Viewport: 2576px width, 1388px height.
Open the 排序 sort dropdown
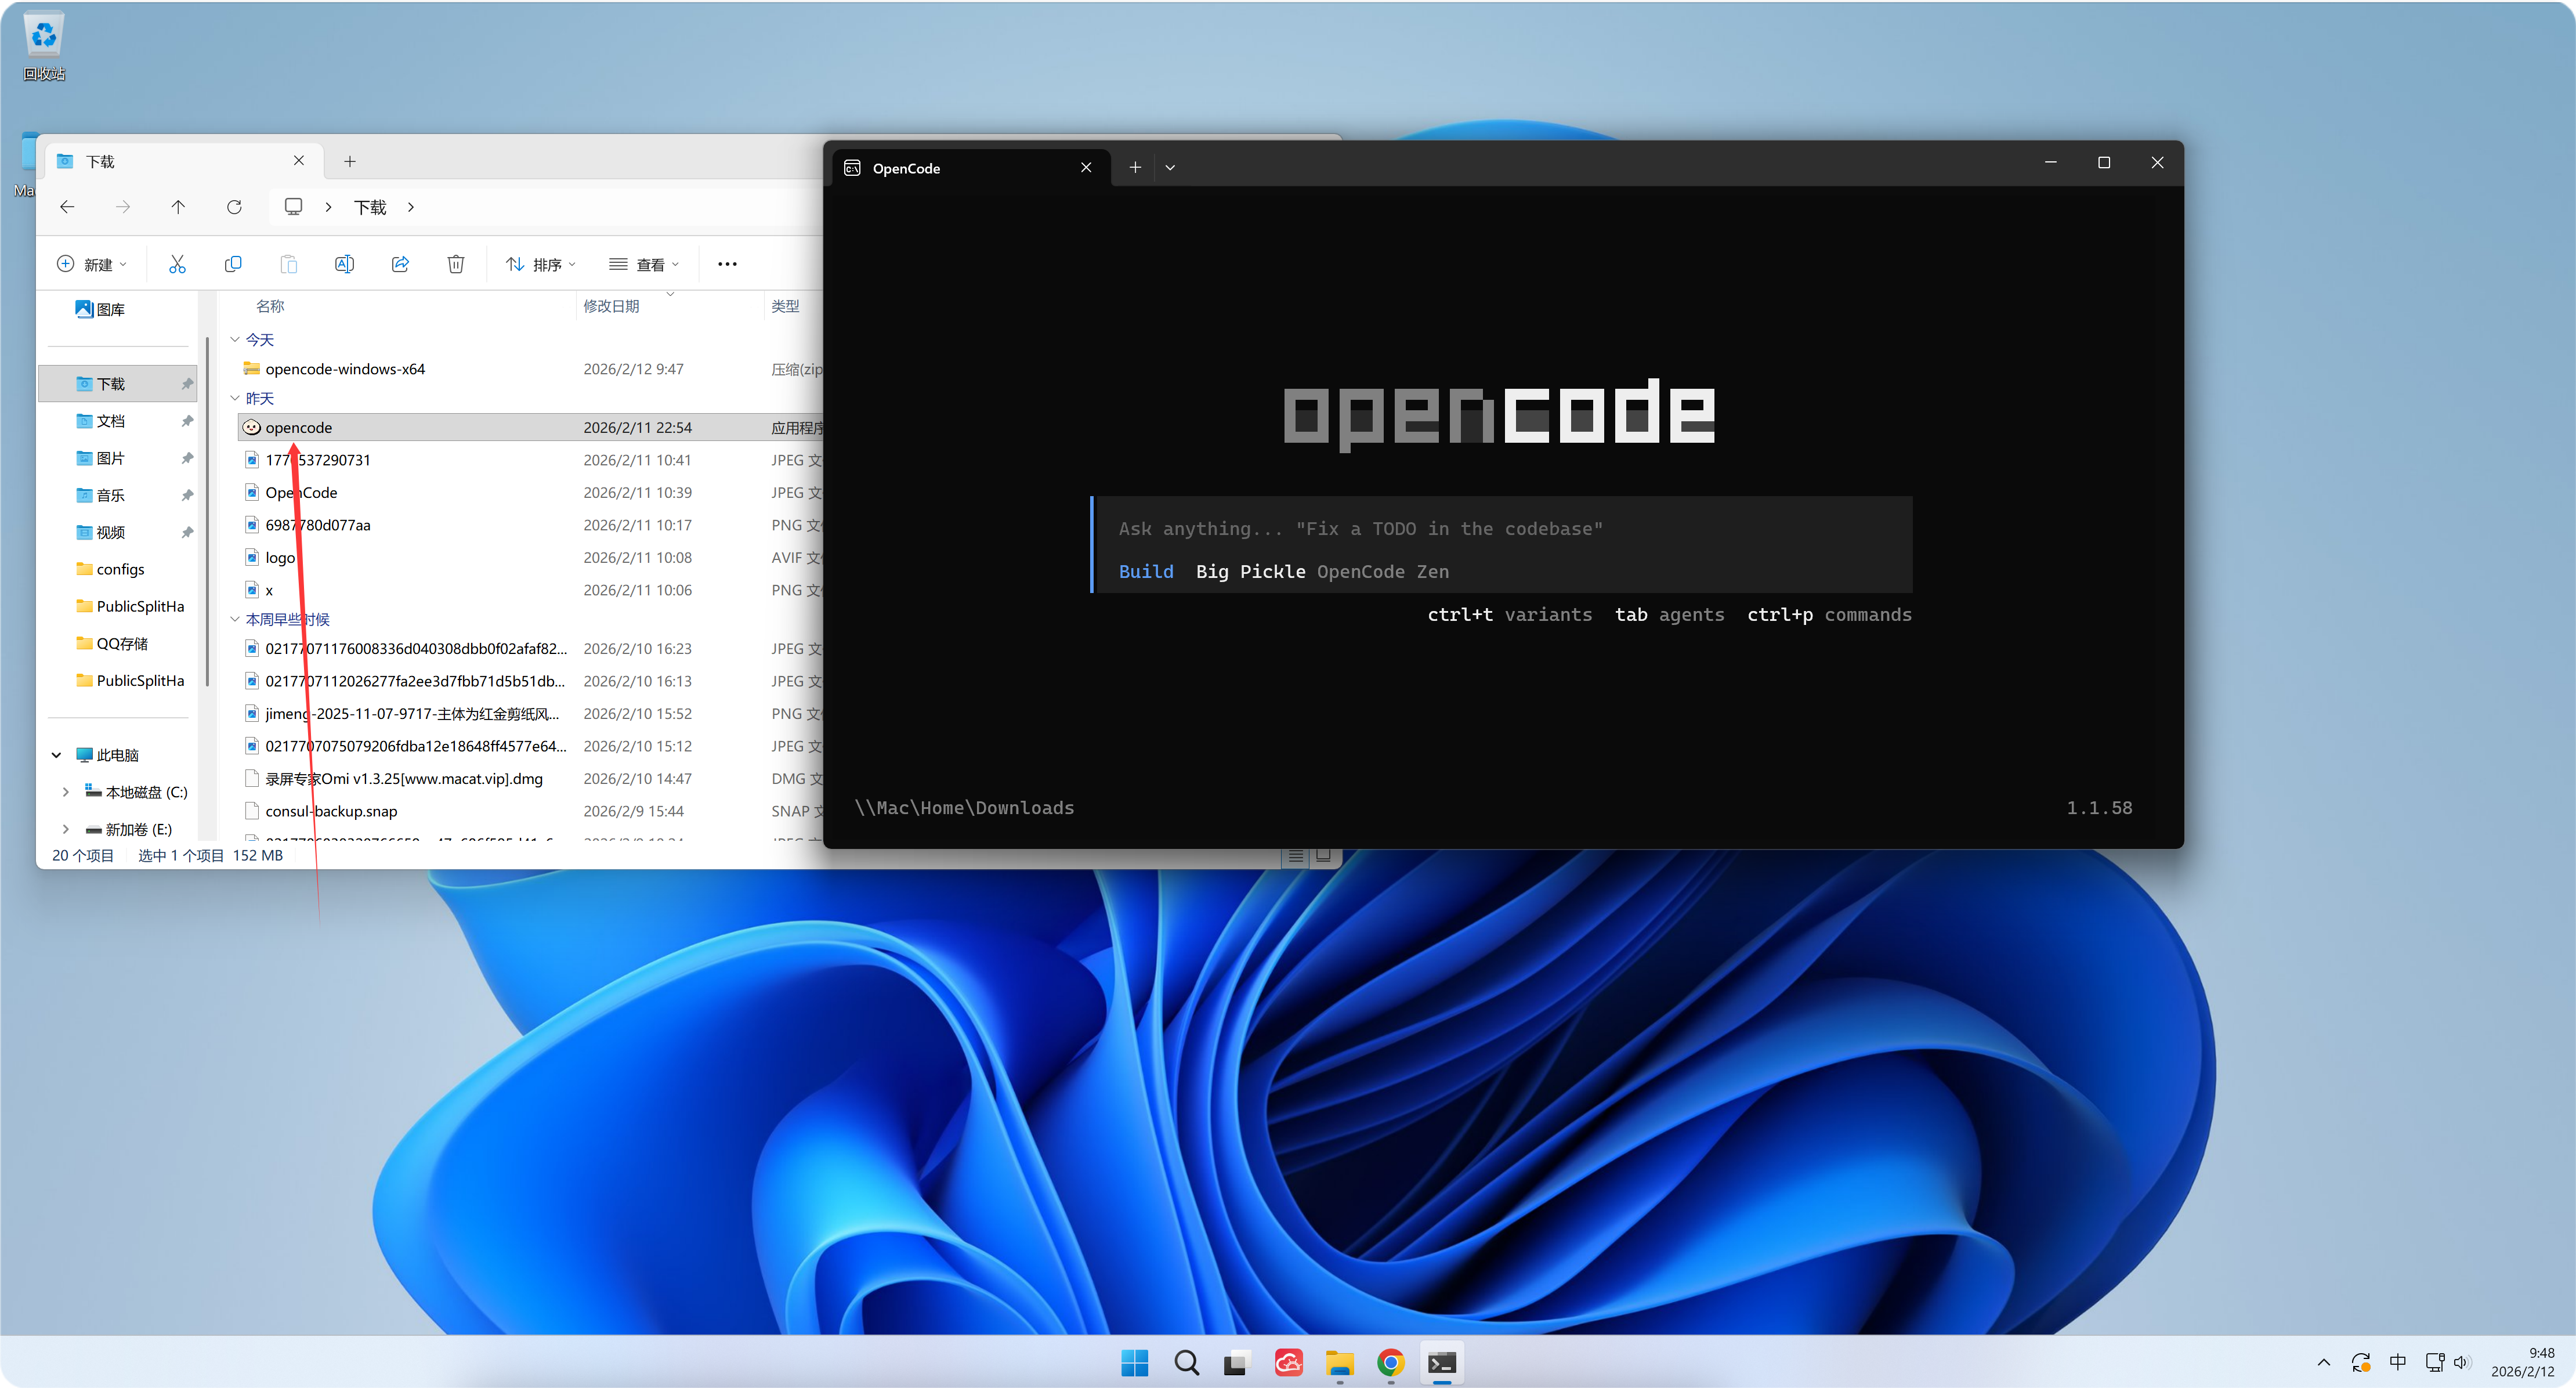pos(541,264)
